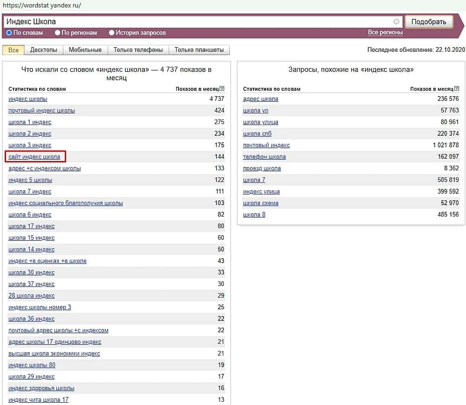Select the По словам radio button
This screenshot has height=405, width=466.
9,33
